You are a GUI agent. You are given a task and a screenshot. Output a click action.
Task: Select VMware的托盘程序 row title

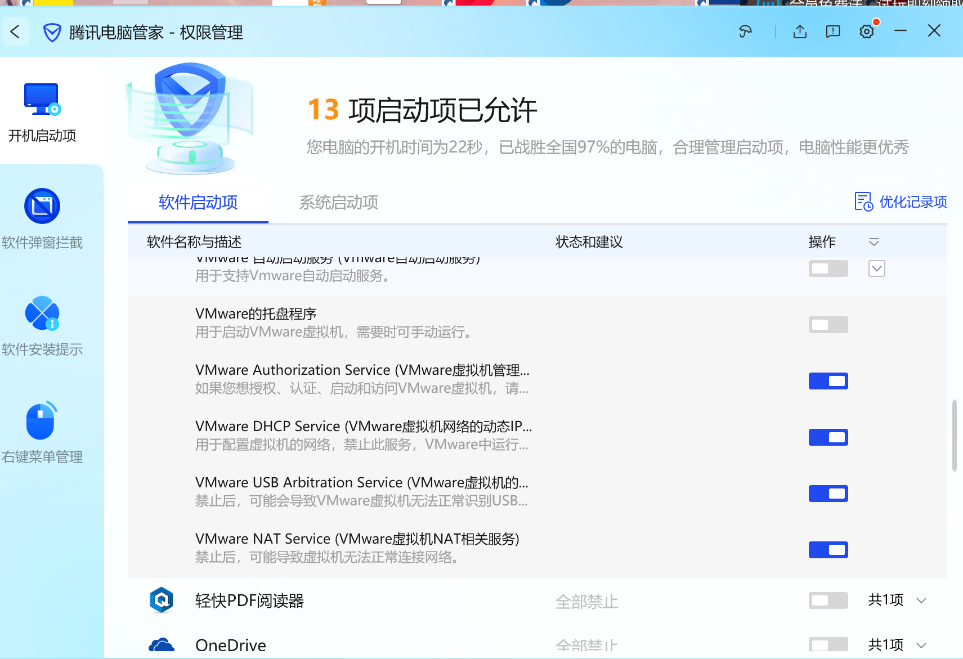[x=256, y=313]
